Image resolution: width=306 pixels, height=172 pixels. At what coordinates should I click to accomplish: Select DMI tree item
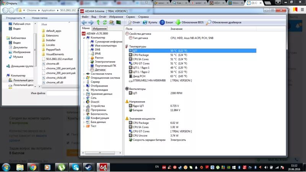pos(95,50)
